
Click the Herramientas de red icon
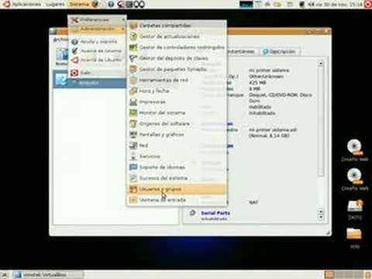133,80
